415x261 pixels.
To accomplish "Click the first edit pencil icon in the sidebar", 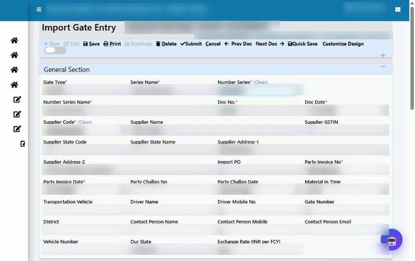I will (x=17, y=99).
